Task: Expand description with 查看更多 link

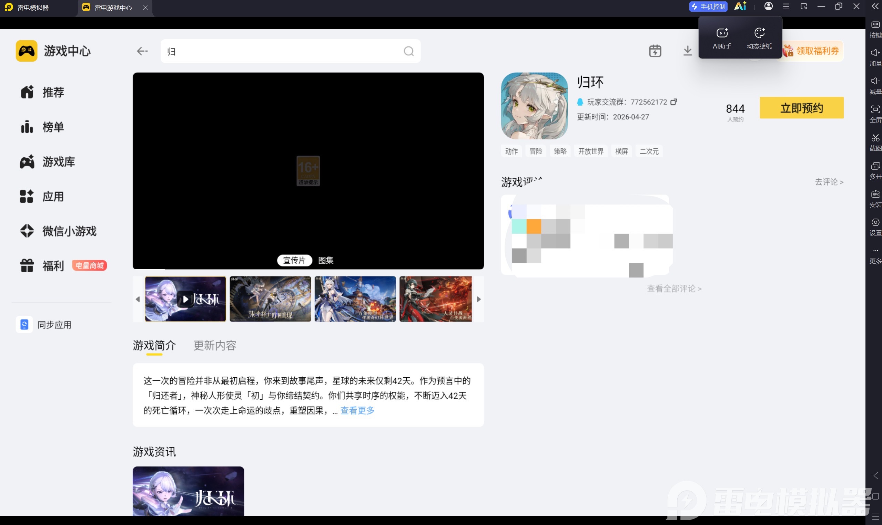Action: [357, 410]
